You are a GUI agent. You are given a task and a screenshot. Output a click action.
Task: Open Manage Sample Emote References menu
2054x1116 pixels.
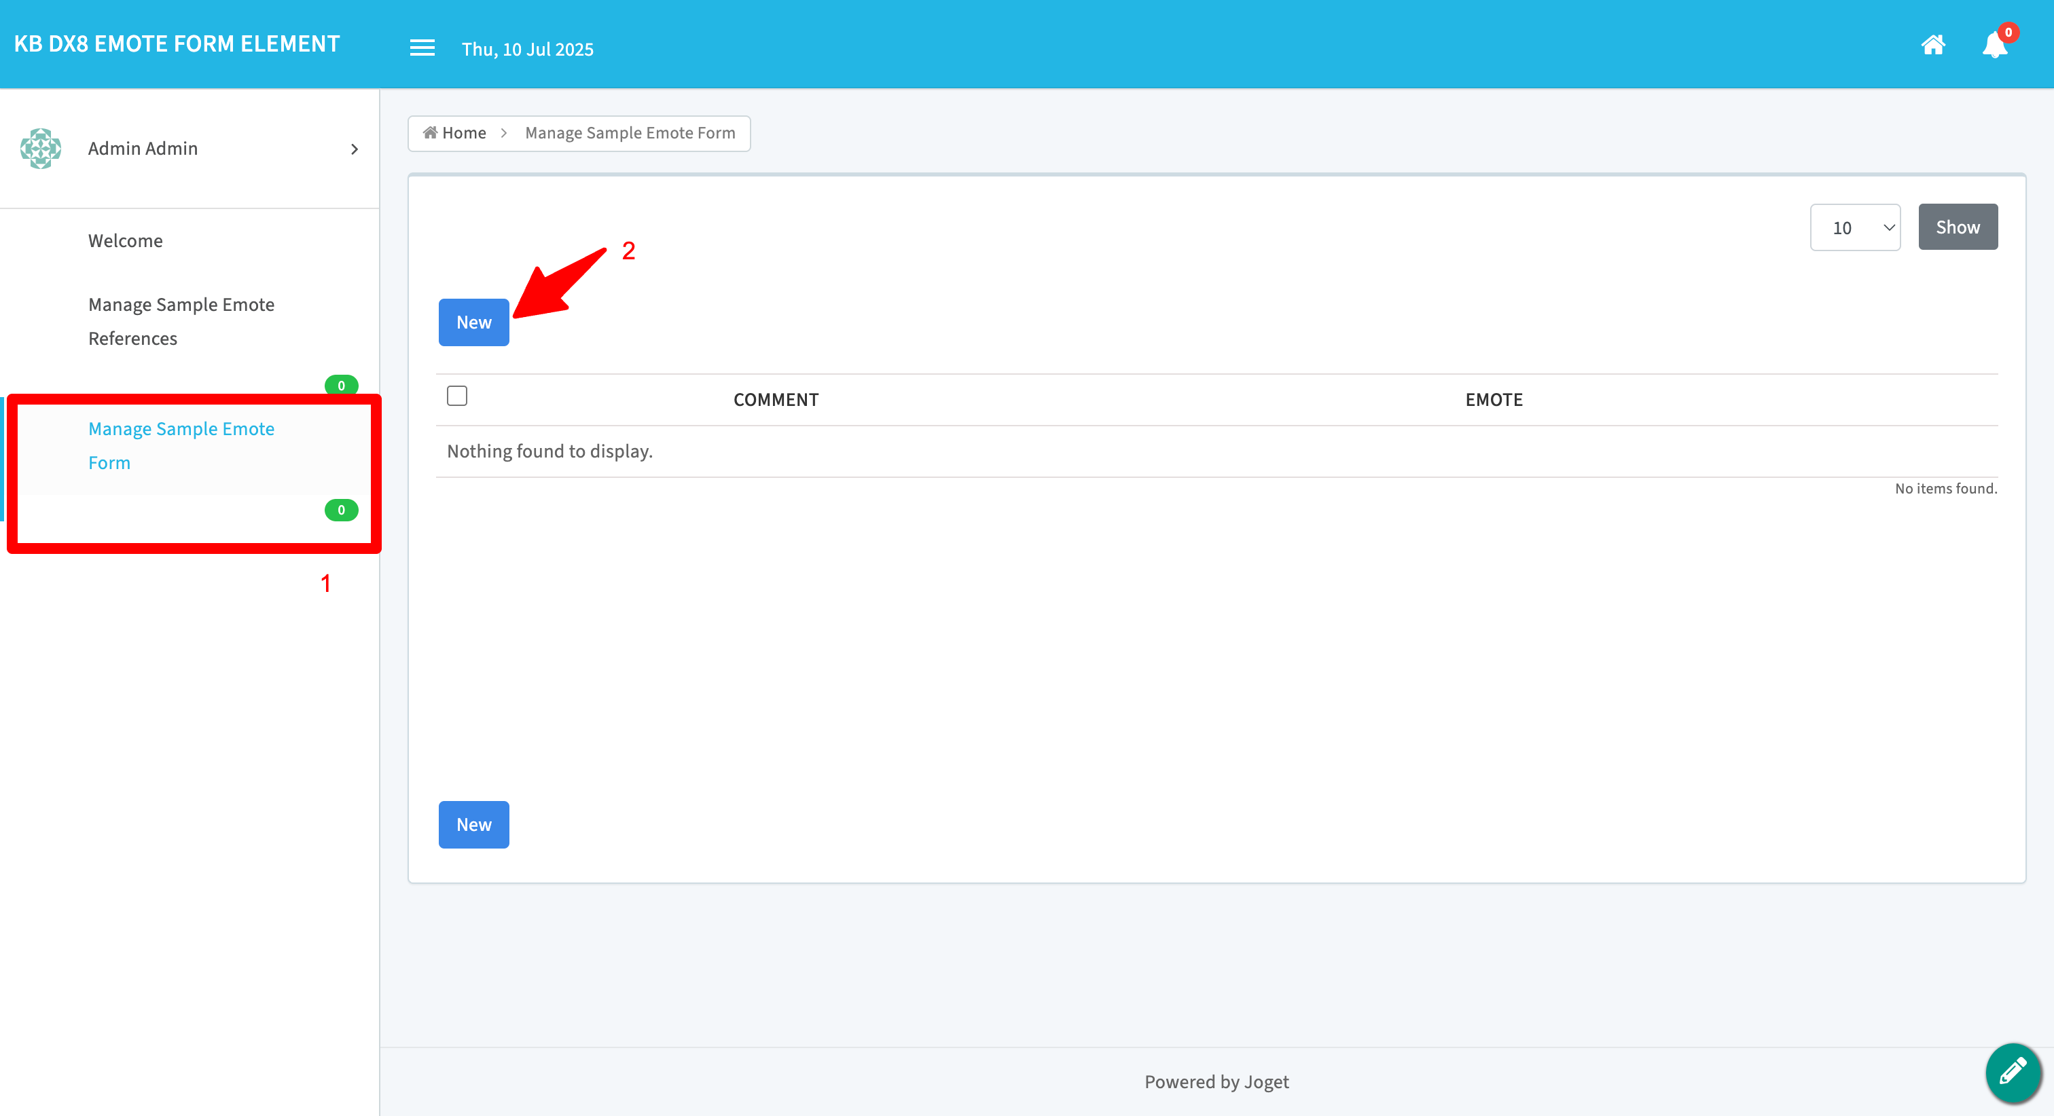tap(181, 321)
